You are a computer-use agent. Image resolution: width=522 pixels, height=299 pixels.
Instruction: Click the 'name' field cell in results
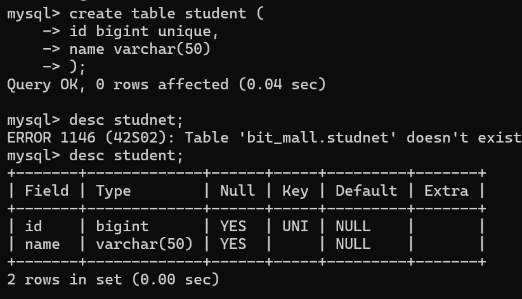click(42, 244)
